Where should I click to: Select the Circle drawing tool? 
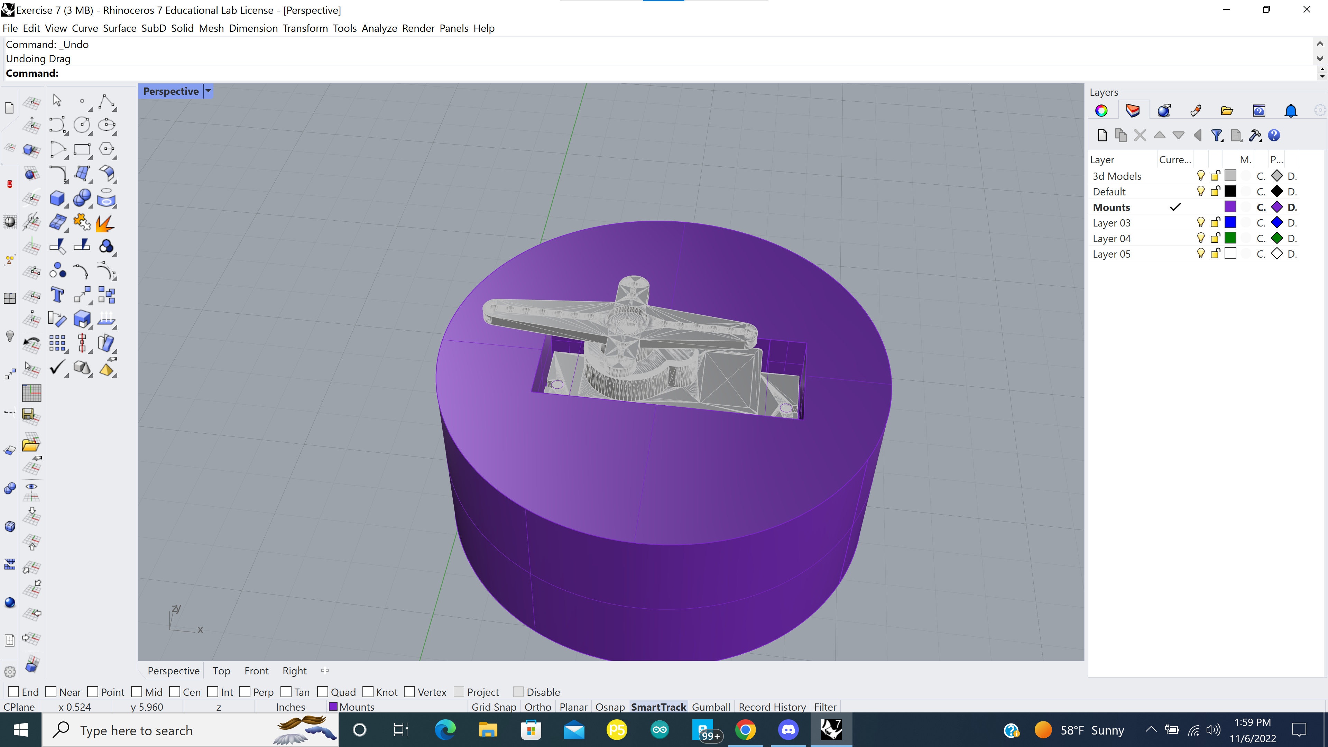tap(82, 125)
